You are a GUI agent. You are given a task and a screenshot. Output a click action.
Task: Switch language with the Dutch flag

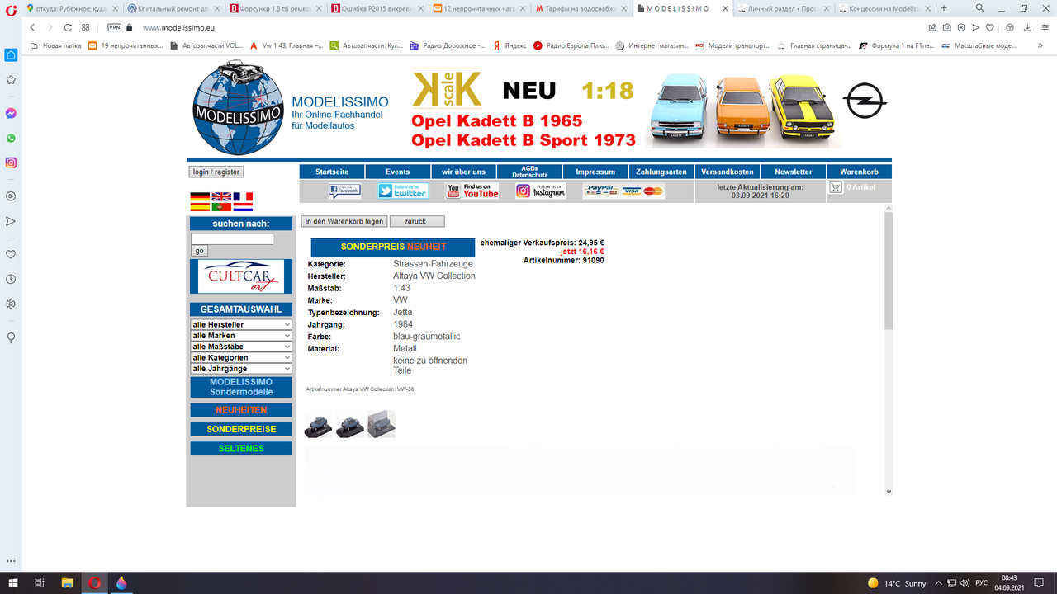click(243, 207)
